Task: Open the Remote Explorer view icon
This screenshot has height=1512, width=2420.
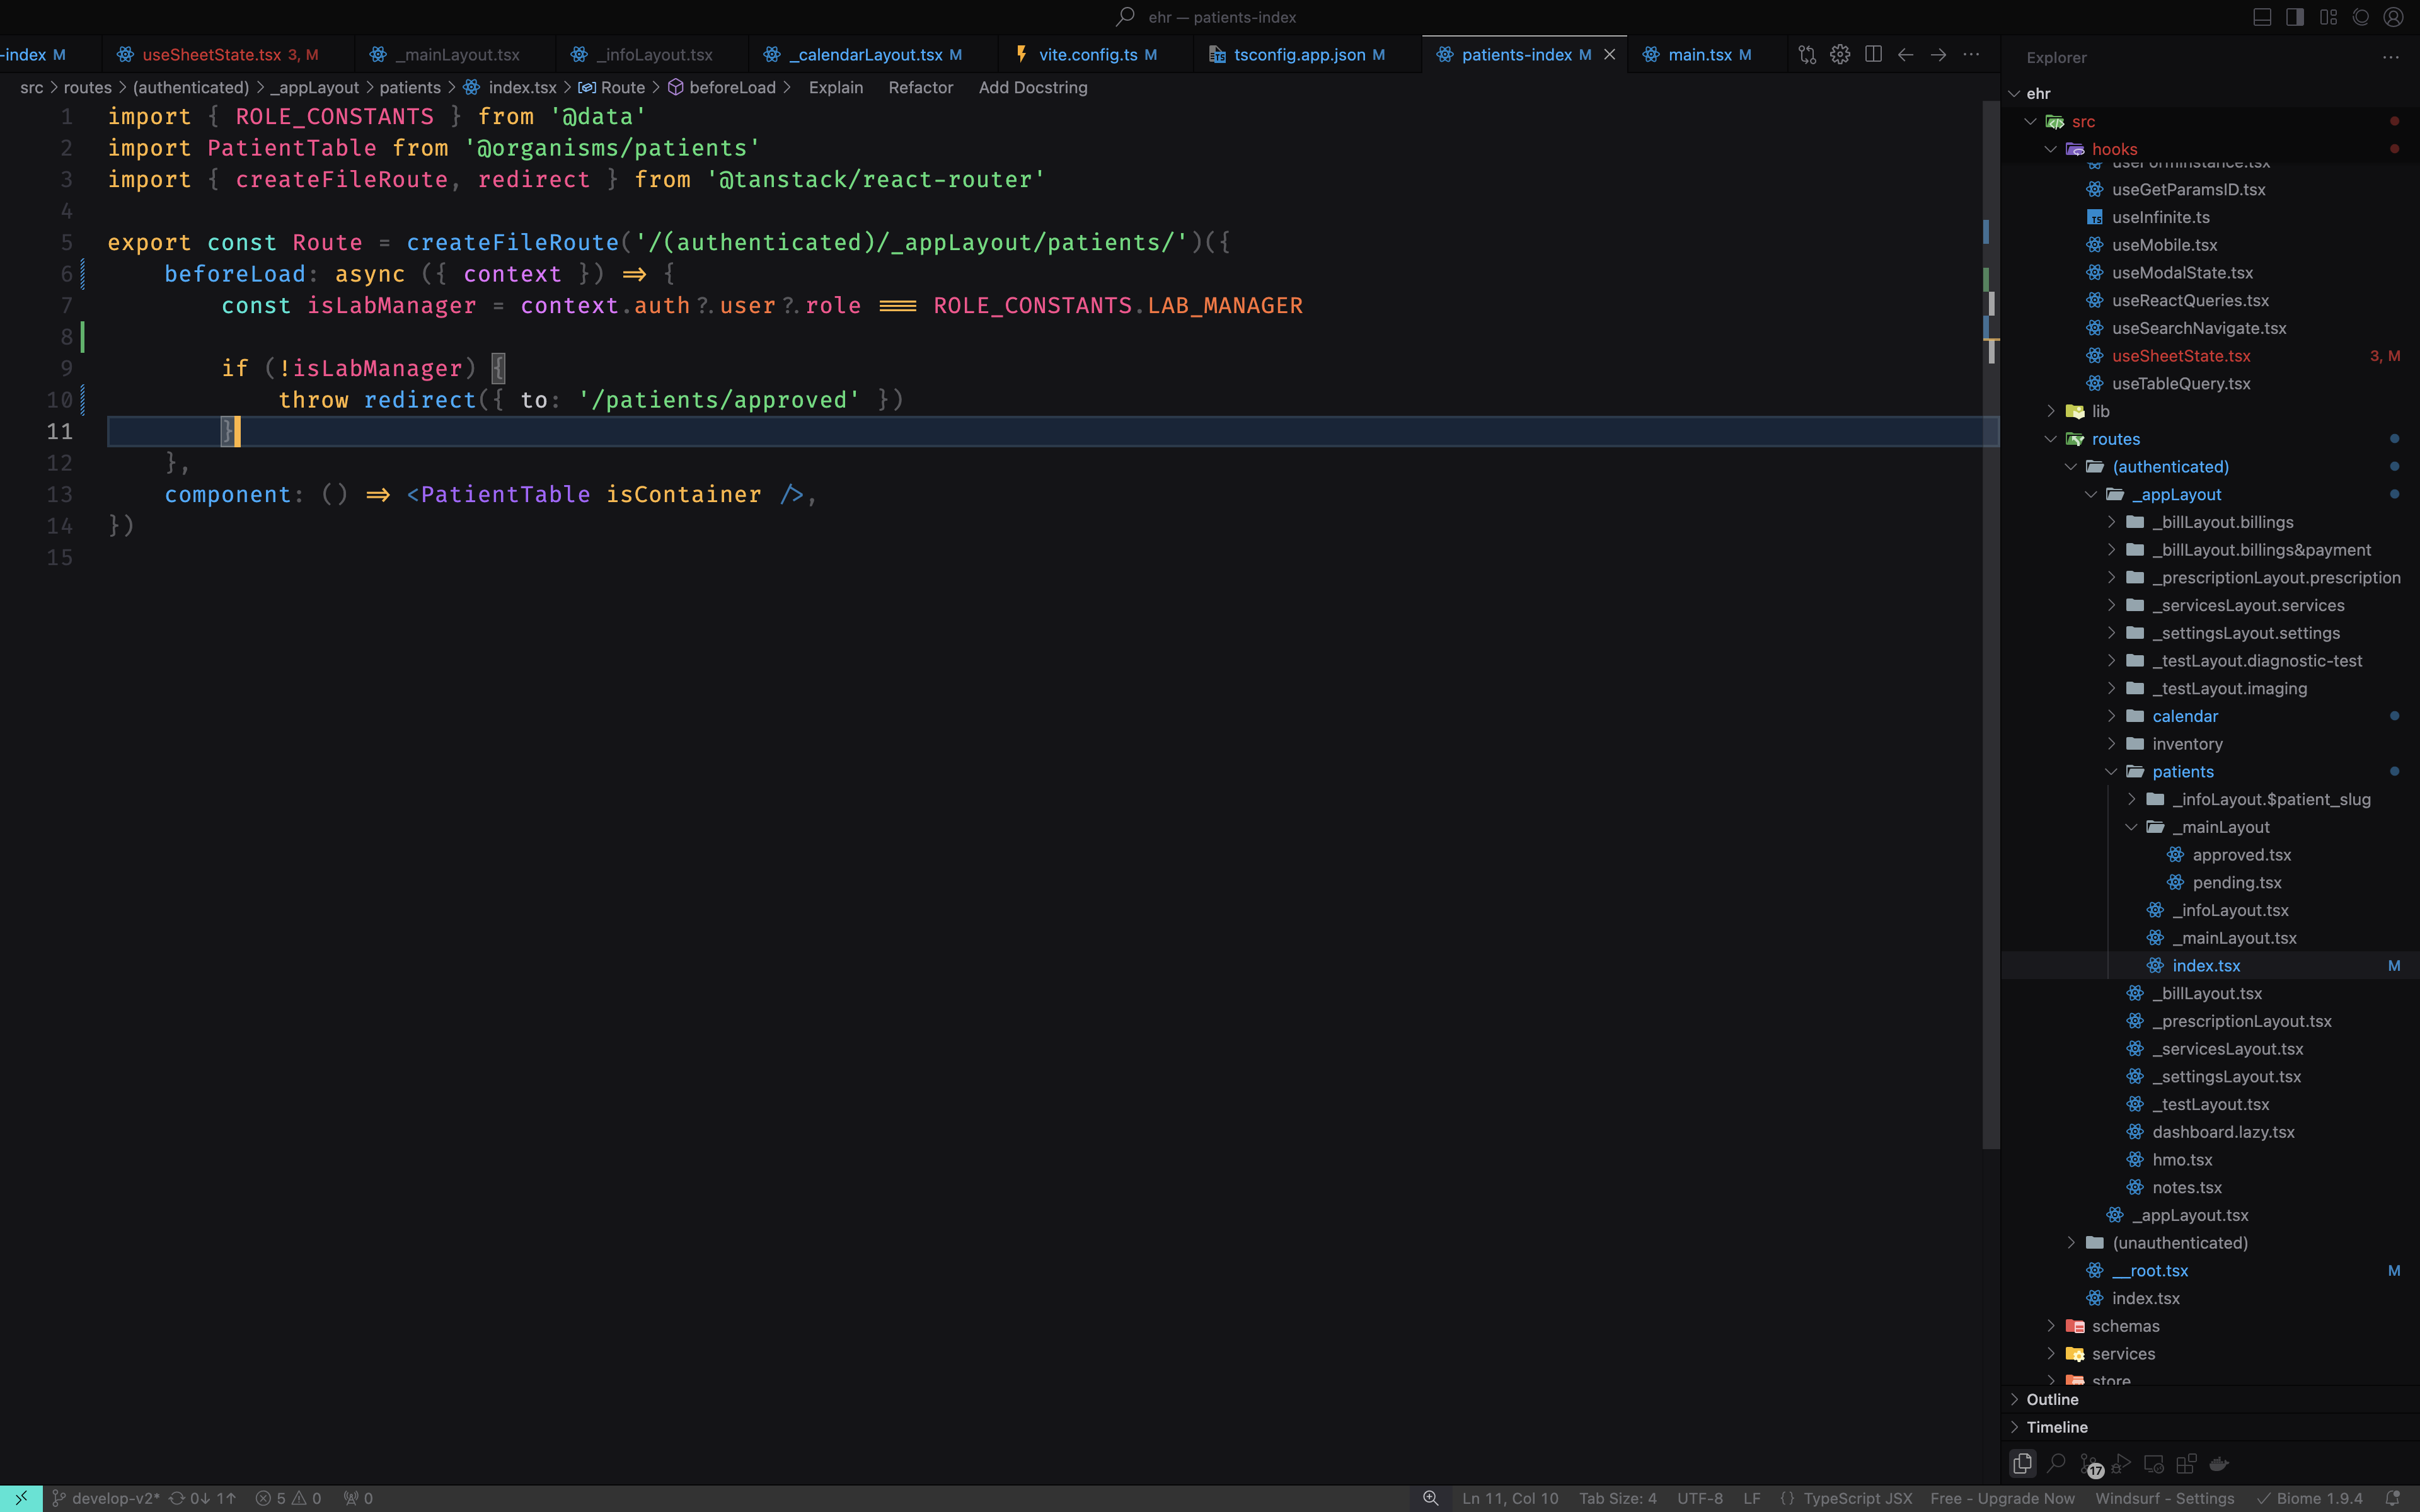Action: pos(2154,1463)
